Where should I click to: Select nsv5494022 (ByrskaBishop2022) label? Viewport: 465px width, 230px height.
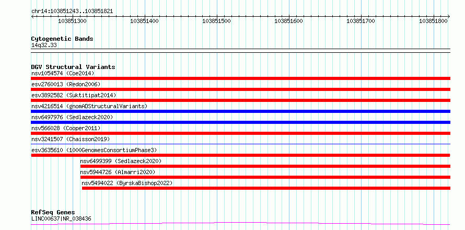click(x=127, y=183)
